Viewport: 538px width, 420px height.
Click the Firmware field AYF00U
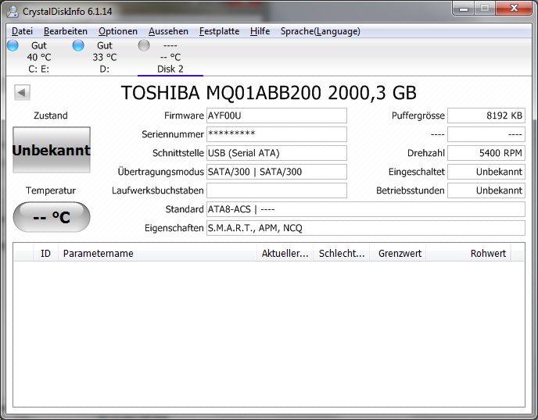pyautogui.click(x=277, y=116)
